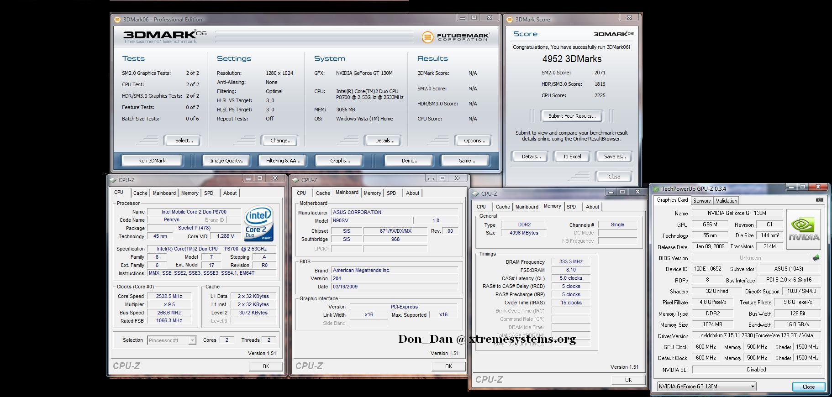Click the 4952 3DMarks score text
The image size is (832, 397).
pos(572,59)
